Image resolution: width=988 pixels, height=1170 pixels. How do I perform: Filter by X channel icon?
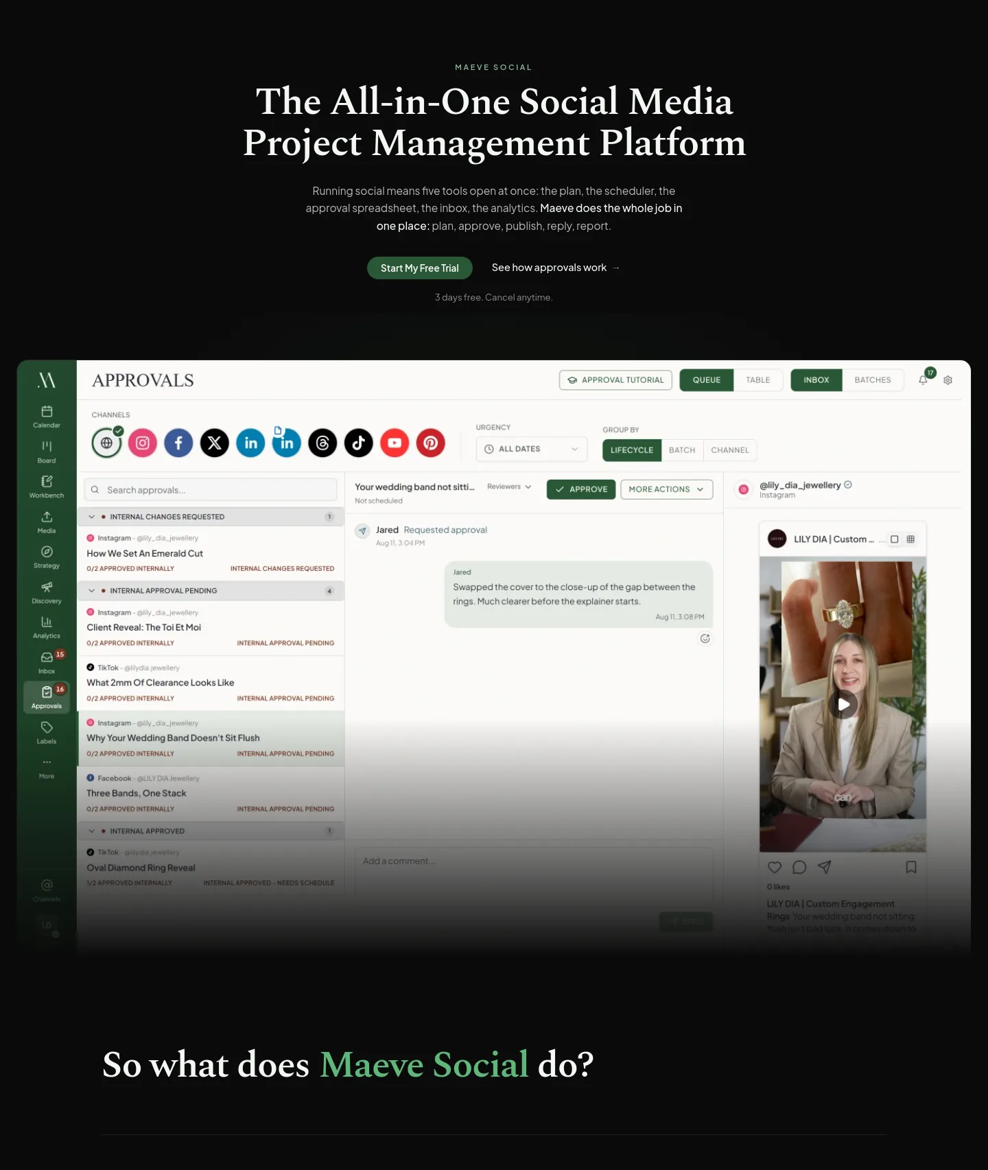[x=215, y=443]
